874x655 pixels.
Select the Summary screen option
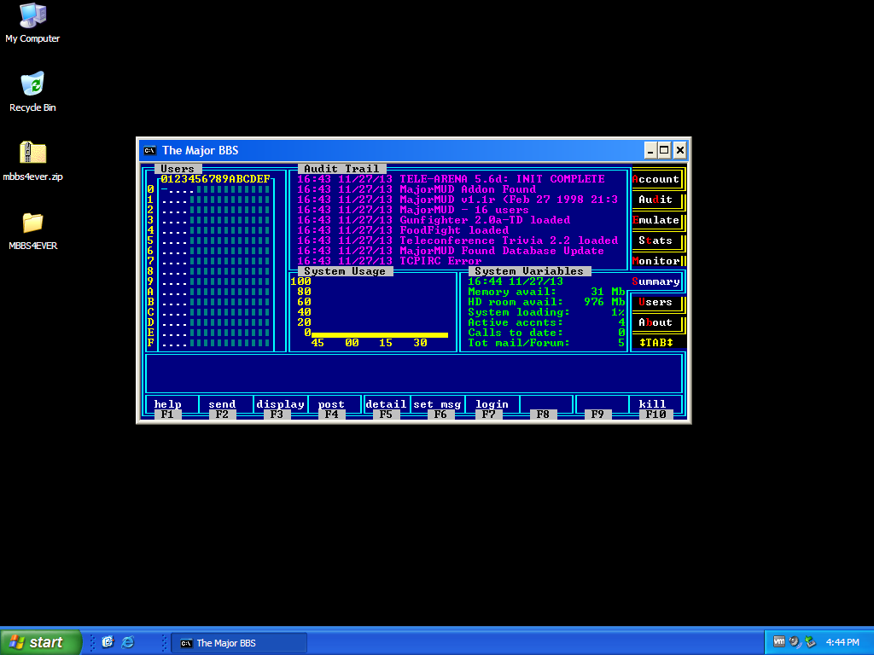coord(656,281)
